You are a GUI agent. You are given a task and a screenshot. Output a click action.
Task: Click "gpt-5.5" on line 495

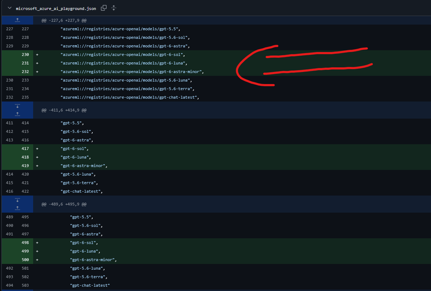point(81,217)
